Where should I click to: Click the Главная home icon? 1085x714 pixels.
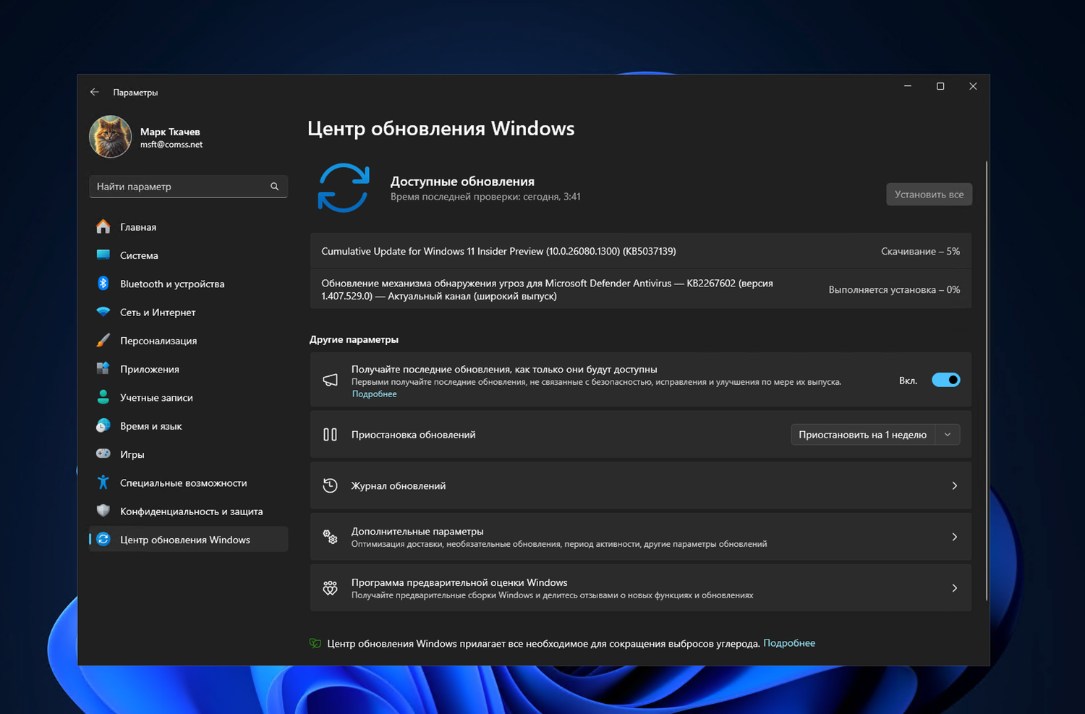click(x=103, y=226)
